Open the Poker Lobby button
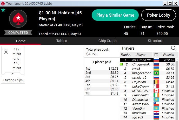 pos(158,15)
